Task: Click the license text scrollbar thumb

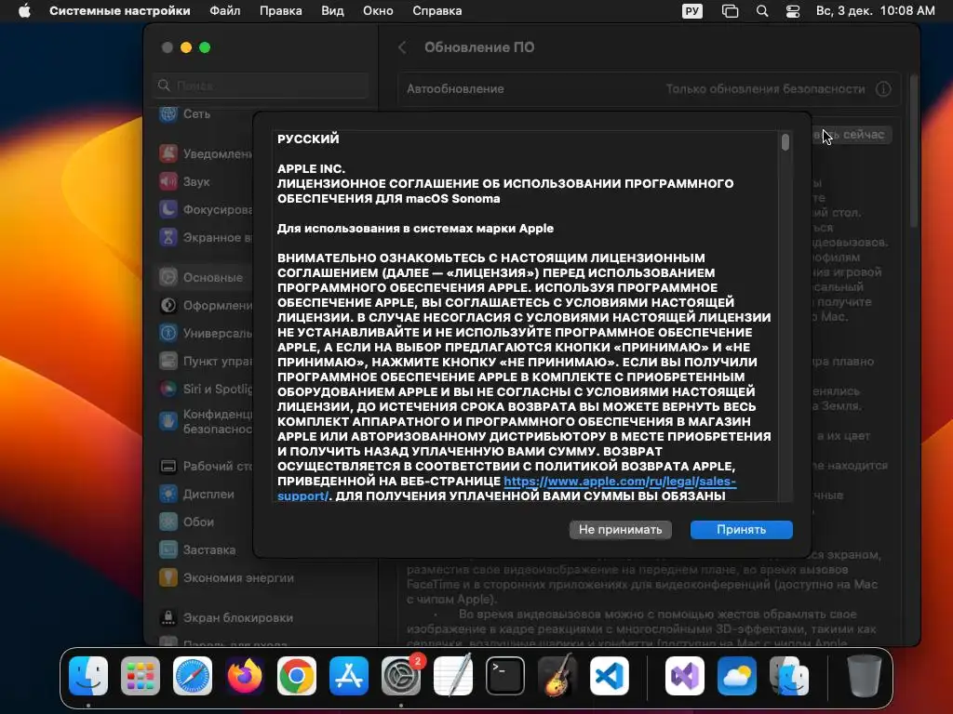Action: (x=785, y=142)
